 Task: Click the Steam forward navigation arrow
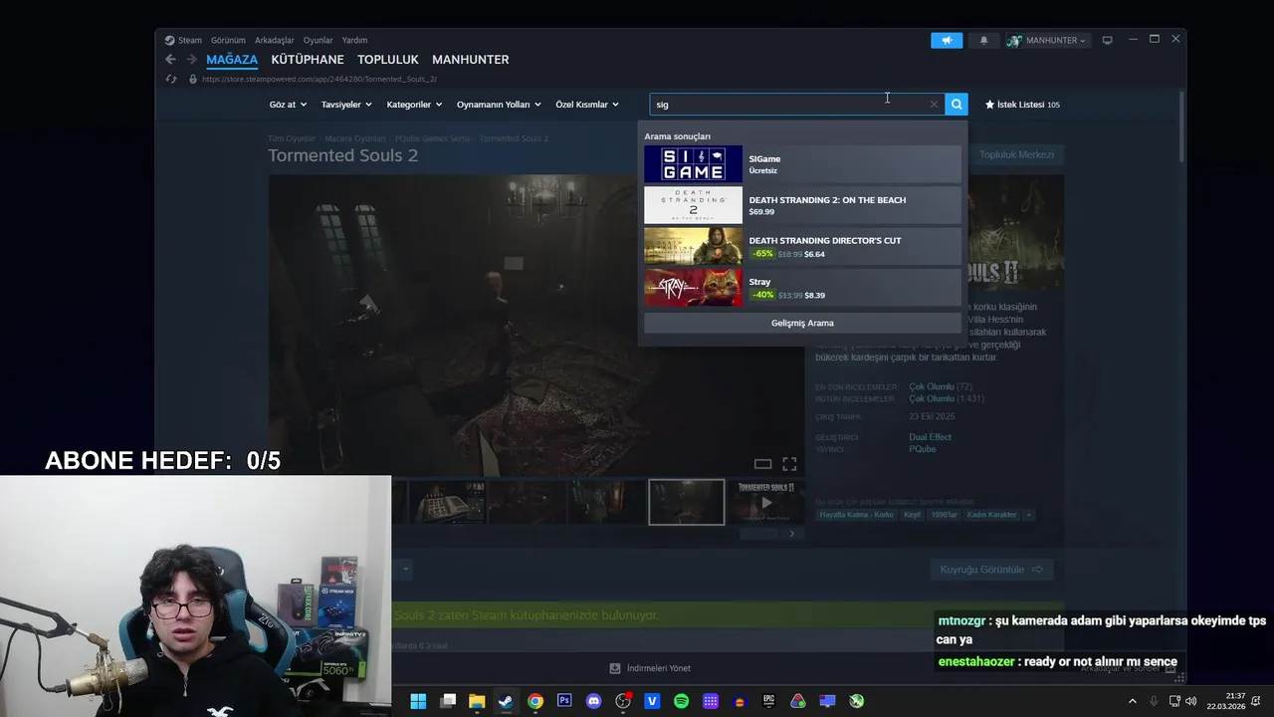[x=191, y=60]
